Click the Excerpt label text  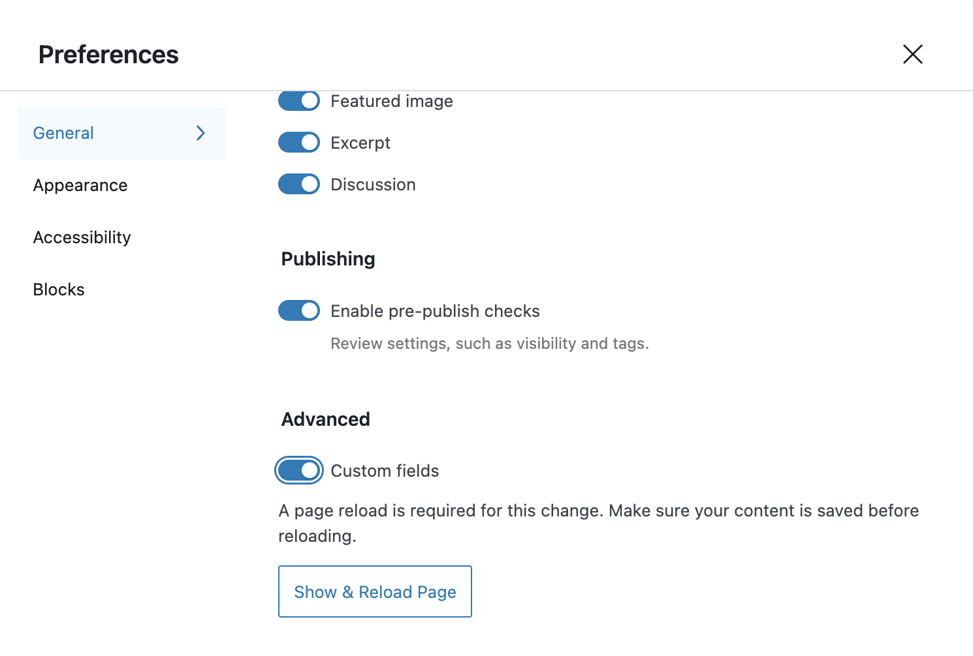click(360, 142)
